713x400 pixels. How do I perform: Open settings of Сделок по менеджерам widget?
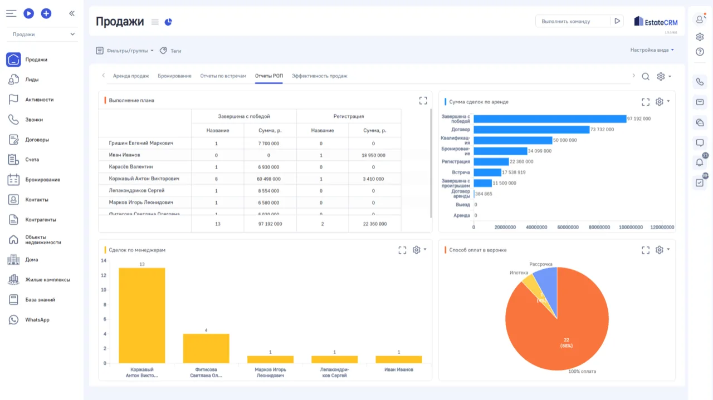(419, 250)
